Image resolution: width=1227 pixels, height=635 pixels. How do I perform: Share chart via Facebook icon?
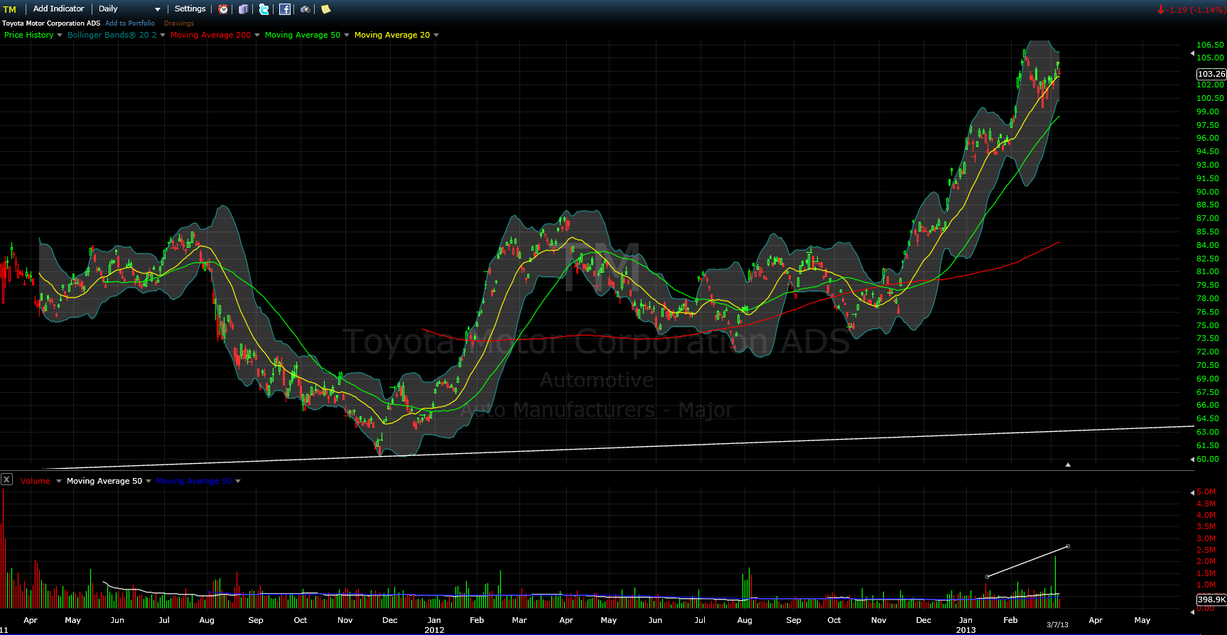[x=285, y=9]
